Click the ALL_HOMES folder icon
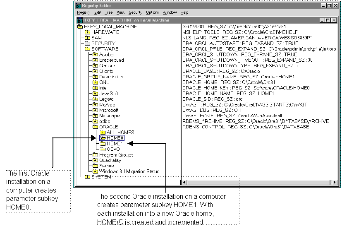Image resolution: width=342 pixels, height=229 pixels. tap(103, 132)
